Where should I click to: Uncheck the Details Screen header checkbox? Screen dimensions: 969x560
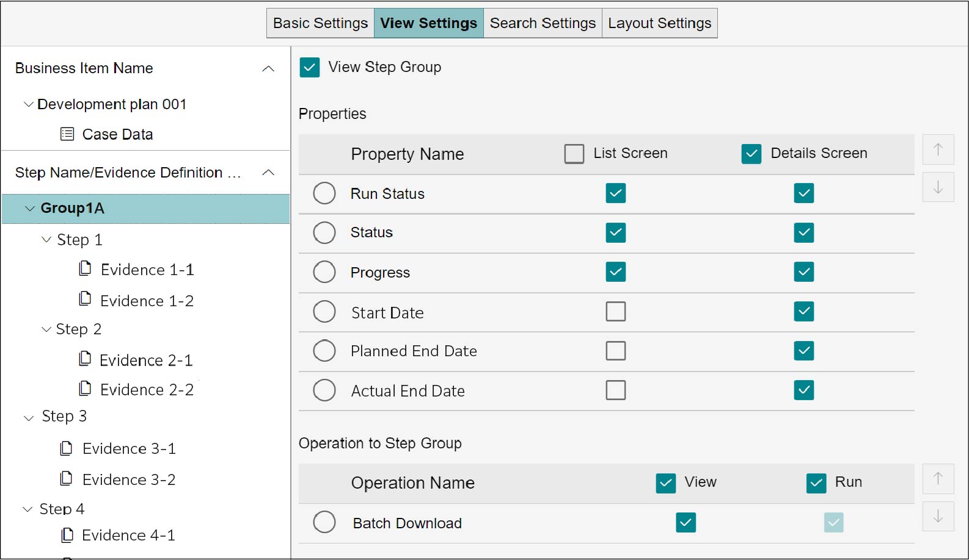[x=751, y=154]
